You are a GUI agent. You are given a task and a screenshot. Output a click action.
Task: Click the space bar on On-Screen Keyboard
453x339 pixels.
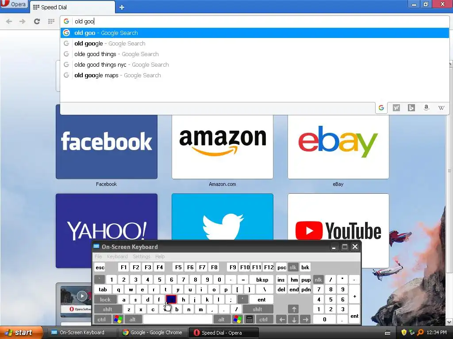coord(178,320)
